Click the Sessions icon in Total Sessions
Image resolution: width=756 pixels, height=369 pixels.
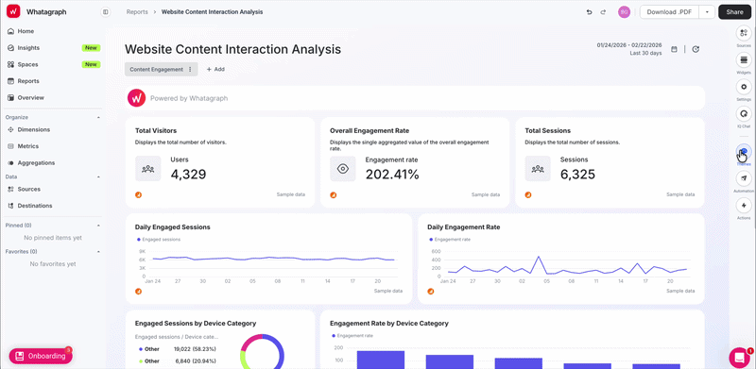538,169
